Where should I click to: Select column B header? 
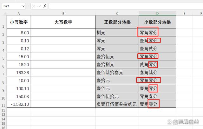click(x=63, y=13)
